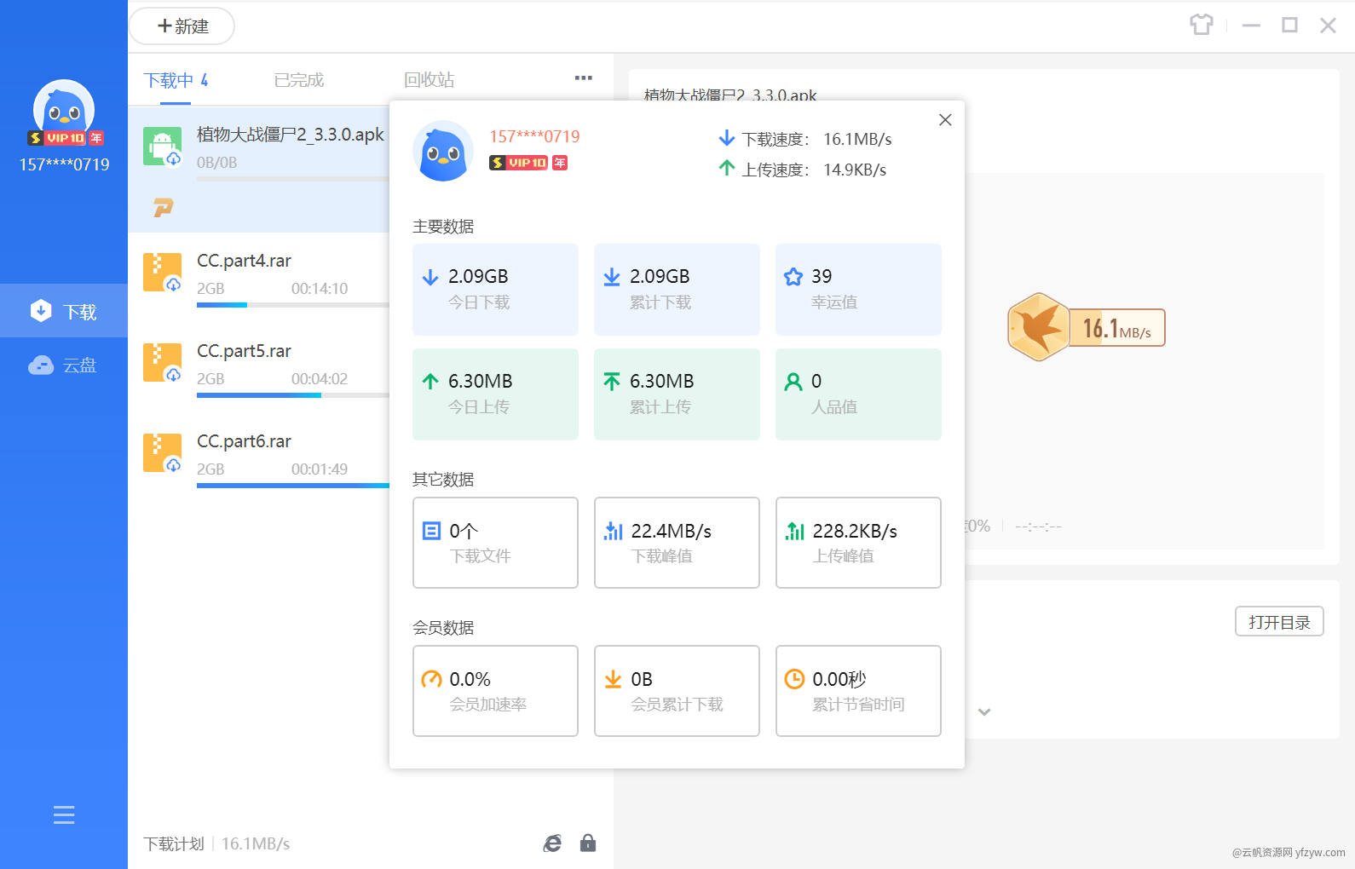Click the sidebar VIP10 badge
This screenshot has width=1355, height=869.
pyautogui.click(x=66, y=138)
